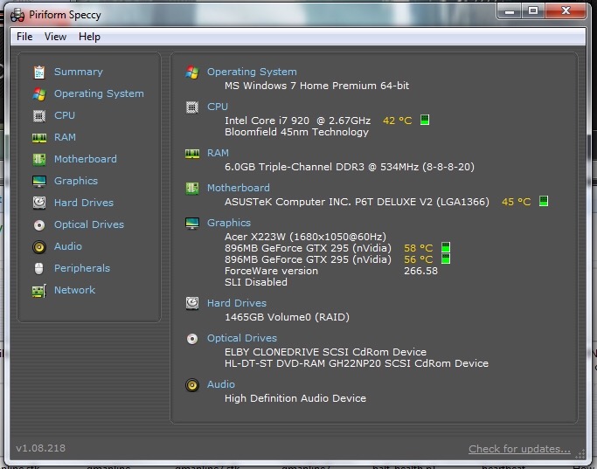This screenshot has width=597, height=469.
Task: Click the CPU chip icon in summary pane
Action: (192, 107)
